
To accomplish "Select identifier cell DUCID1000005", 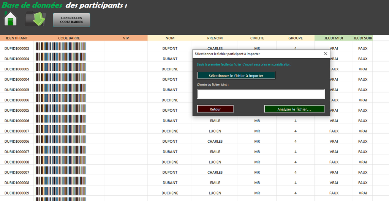I will (x=17, y=69).
